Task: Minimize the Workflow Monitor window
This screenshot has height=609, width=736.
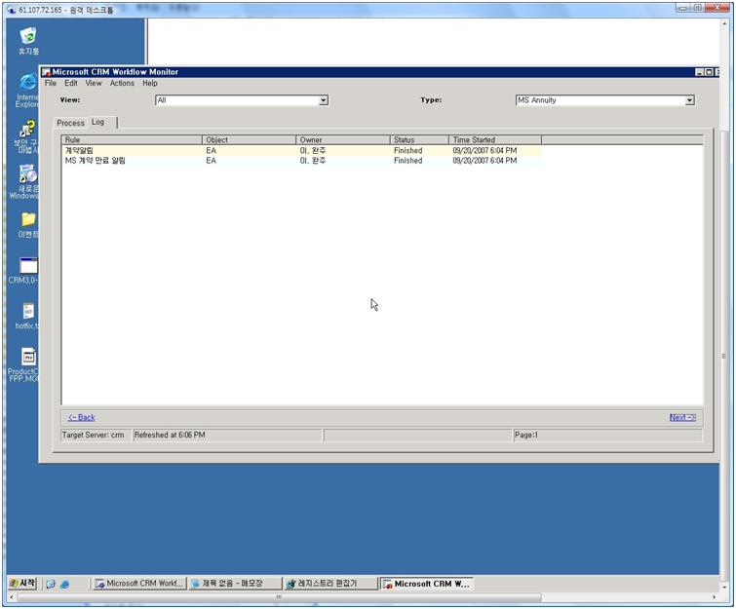Action: (x=699, y=72)
